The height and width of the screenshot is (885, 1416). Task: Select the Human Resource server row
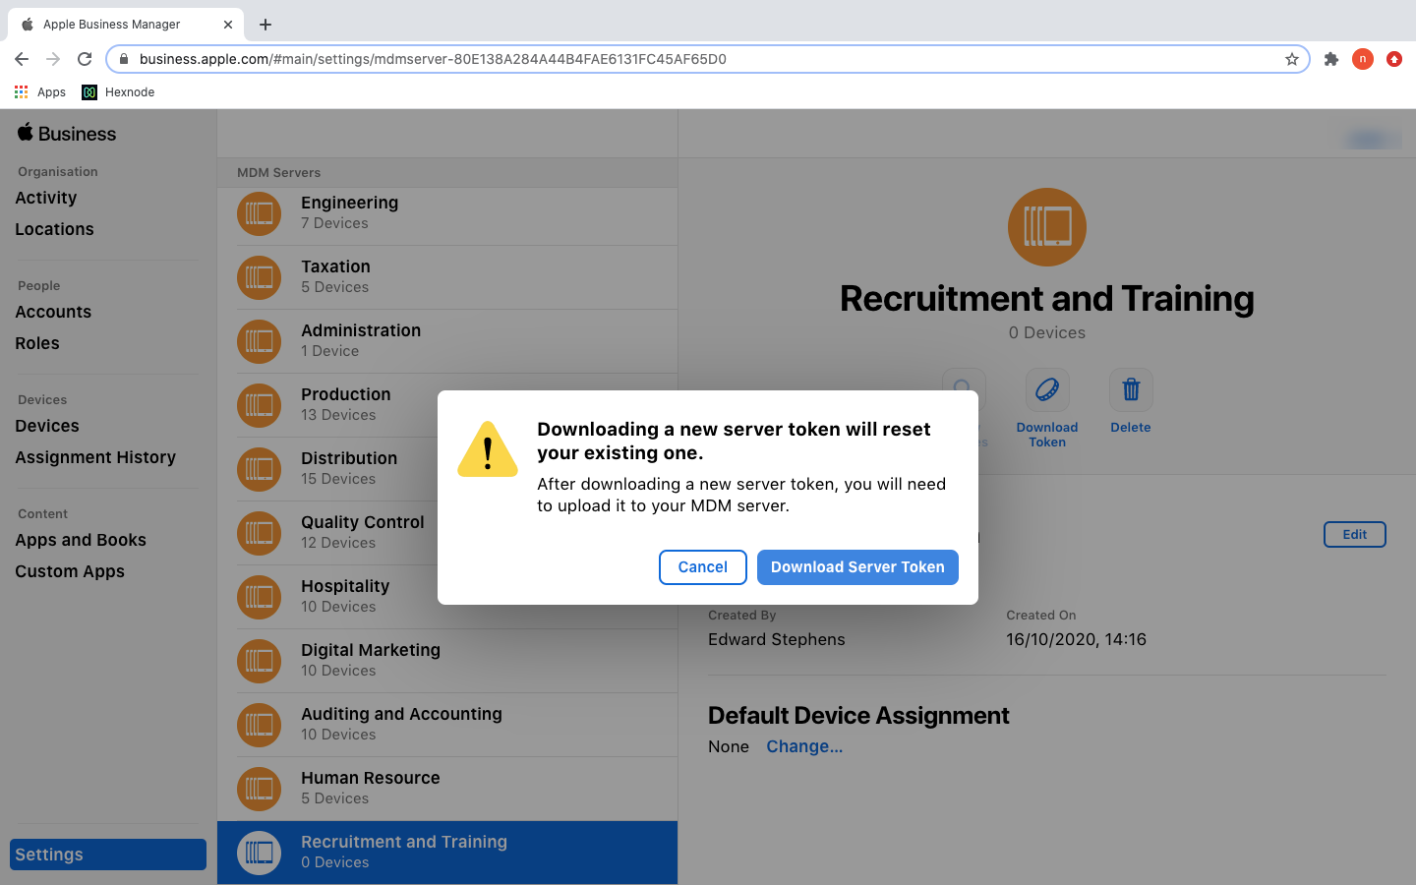click(447, 789)
